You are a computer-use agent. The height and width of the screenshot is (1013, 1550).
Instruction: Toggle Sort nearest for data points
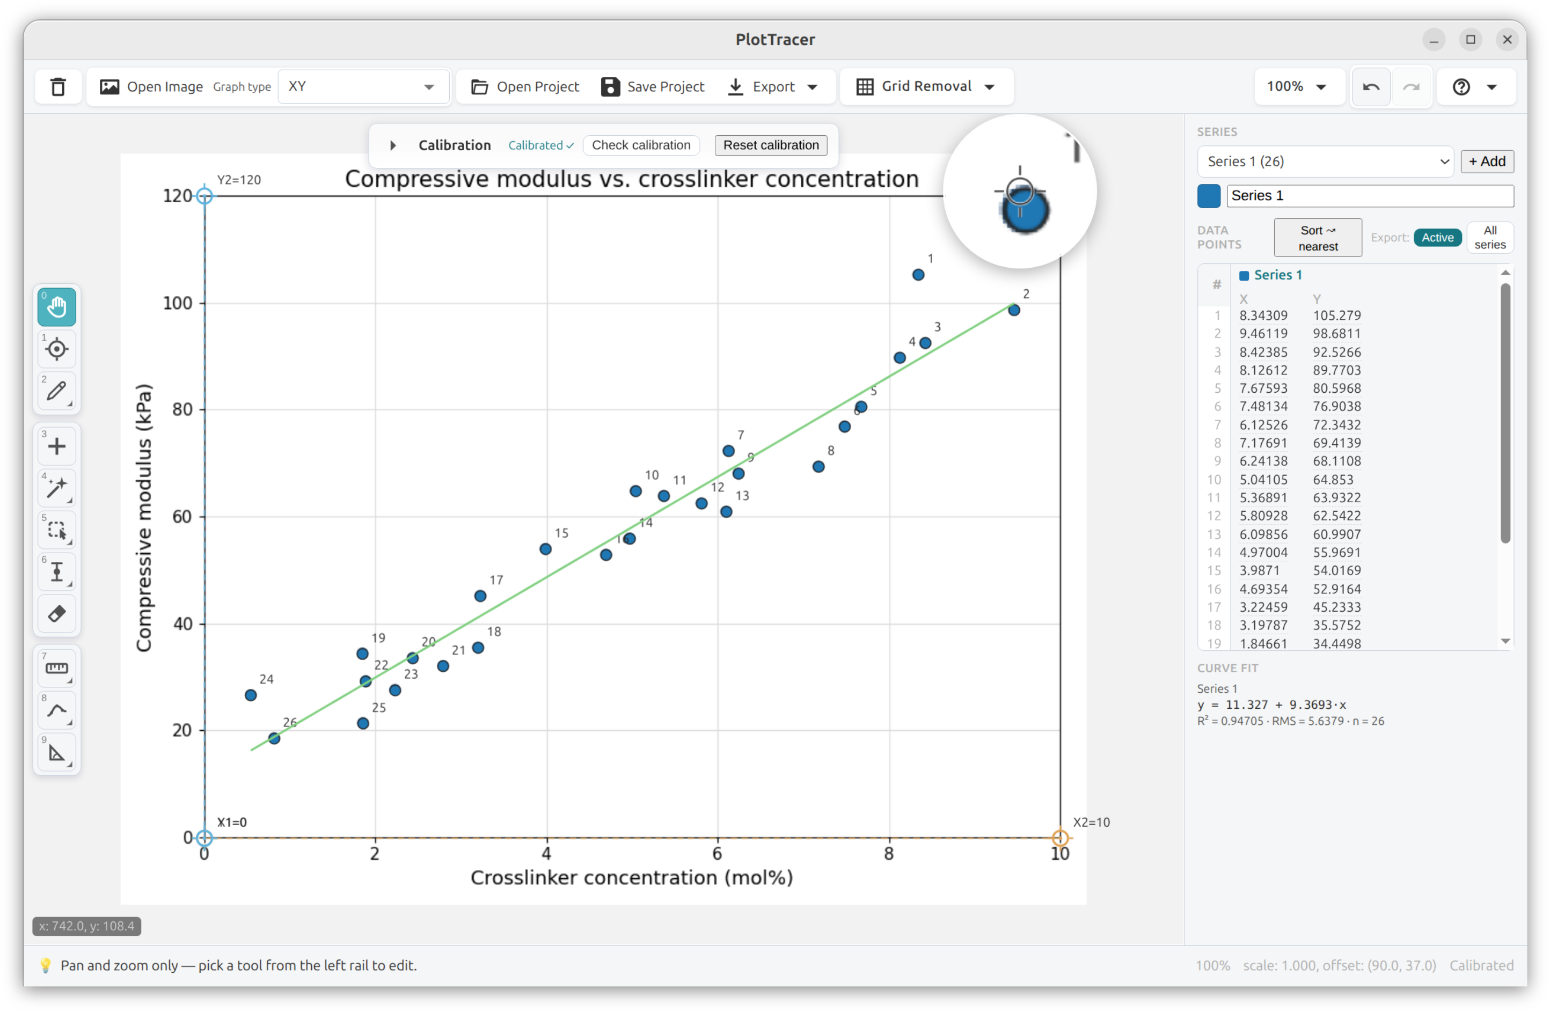click(1318, 238)
